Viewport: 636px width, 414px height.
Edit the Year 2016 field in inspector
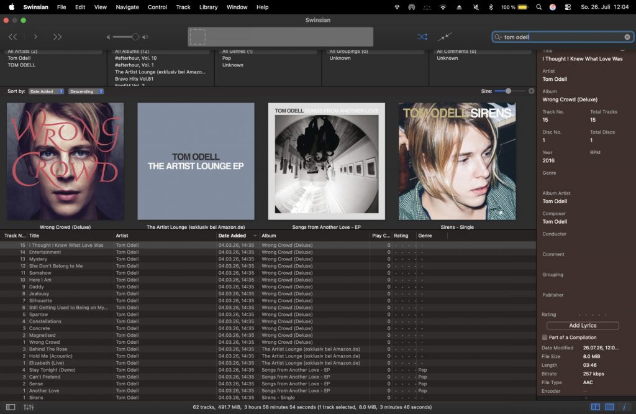click(548, 160)
